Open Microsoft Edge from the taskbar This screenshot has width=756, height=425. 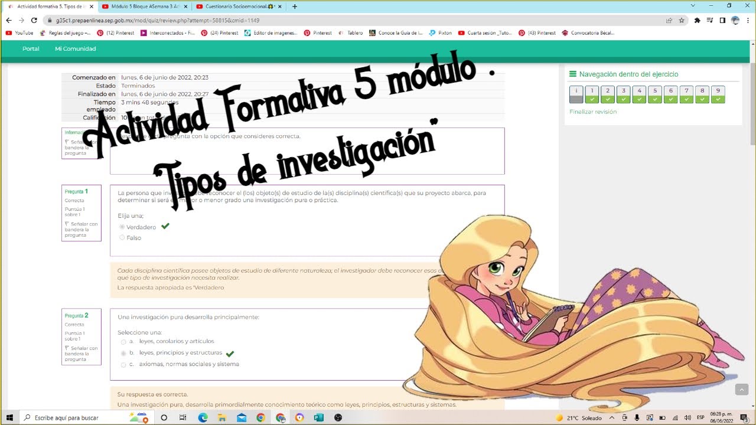pos(203,417)
